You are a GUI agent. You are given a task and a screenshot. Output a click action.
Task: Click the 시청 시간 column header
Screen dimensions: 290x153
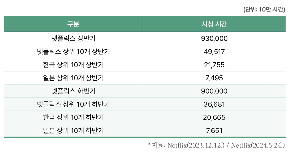(x=214, y=24)
